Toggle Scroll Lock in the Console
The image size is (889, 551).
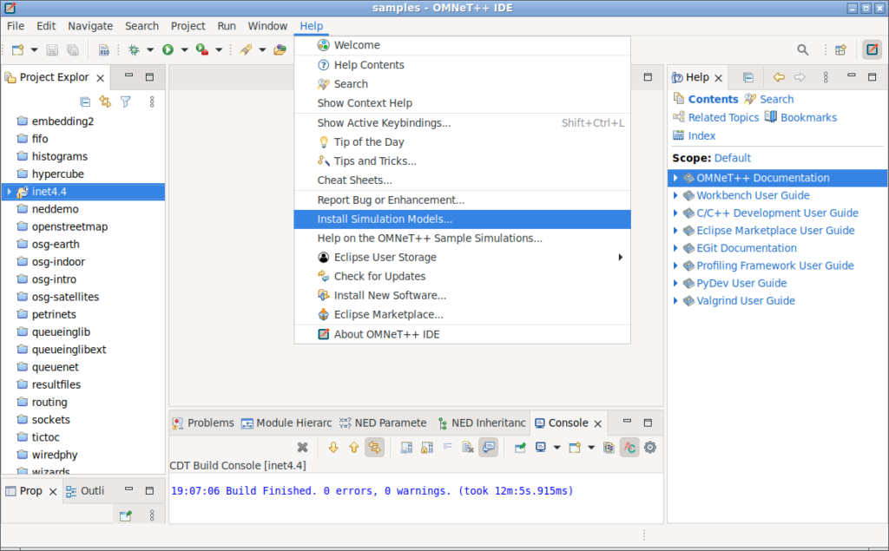tap(426, 447)
